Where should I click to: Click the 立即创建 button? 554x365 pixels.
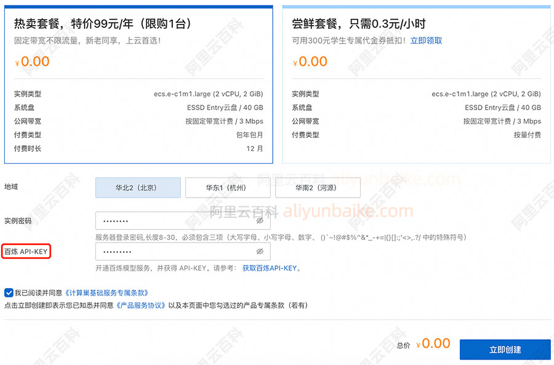(x=505, y=350)
